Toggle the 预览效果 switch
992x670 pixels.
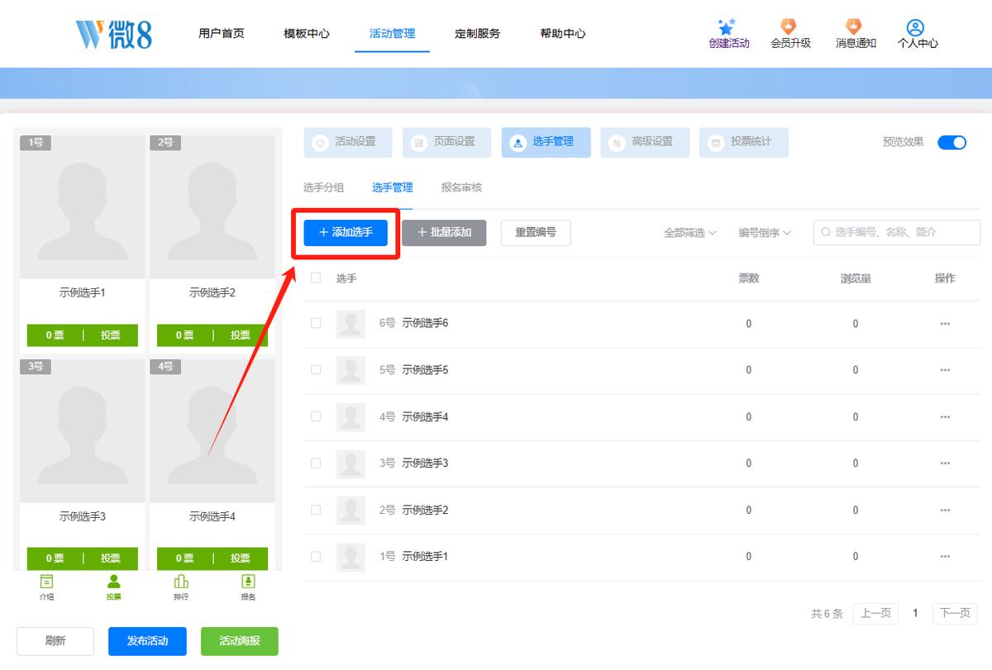click(951, 142)
